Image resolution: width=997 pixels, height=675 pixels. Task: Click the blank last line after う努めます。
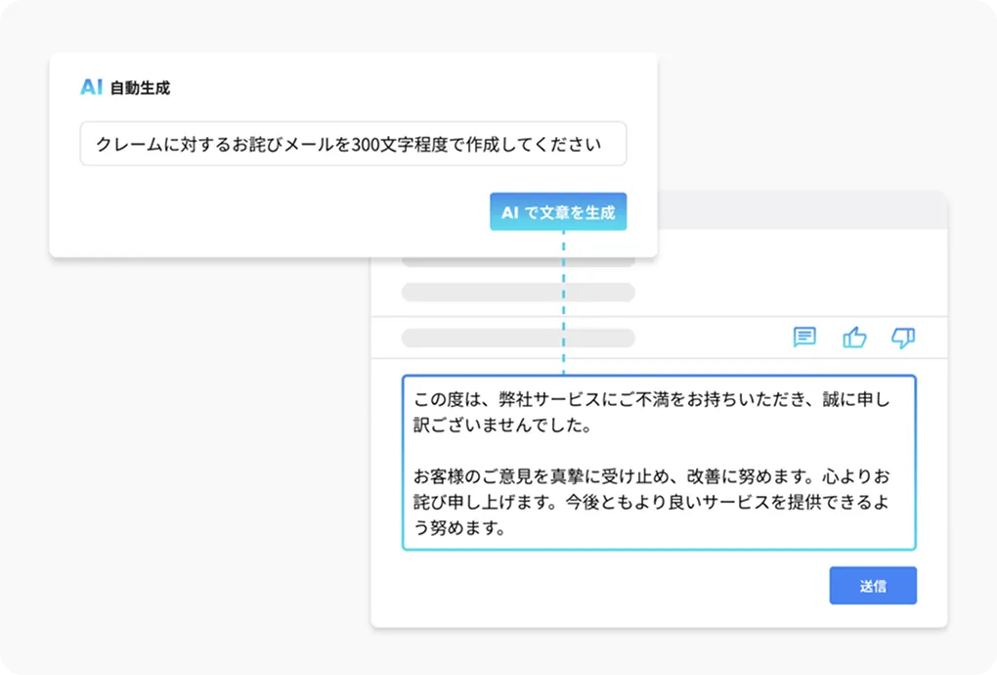coord(714,529)
